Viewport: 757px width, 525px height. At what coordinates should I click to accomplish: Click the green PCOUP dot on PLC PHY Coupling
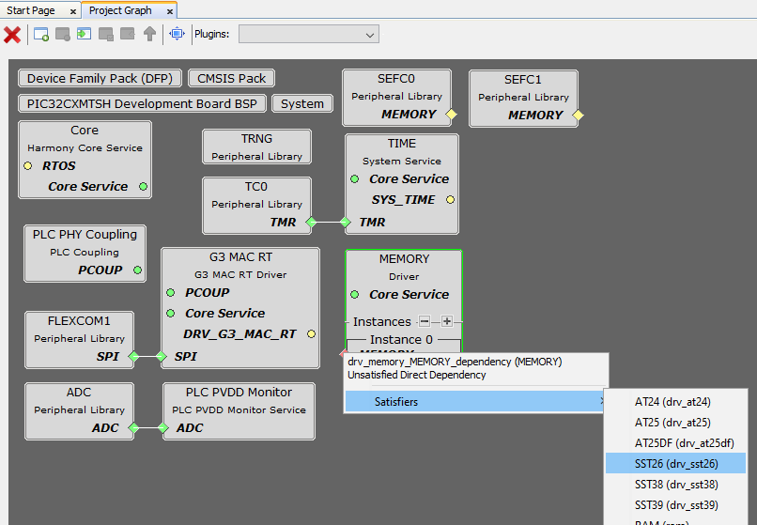(x=137, y=270)
